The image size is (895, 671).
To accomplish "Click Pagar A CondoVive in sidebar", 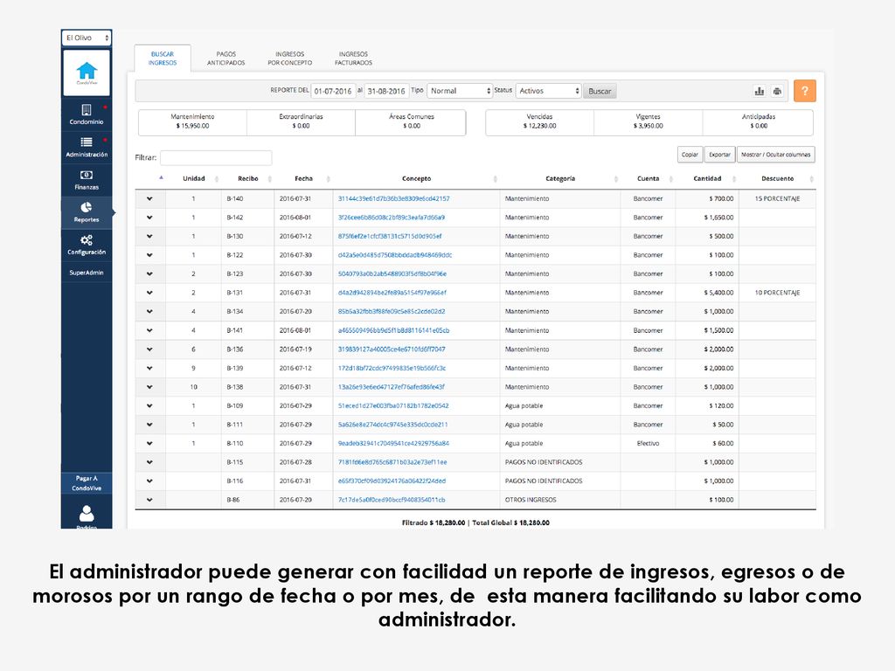I will (87, 482).
